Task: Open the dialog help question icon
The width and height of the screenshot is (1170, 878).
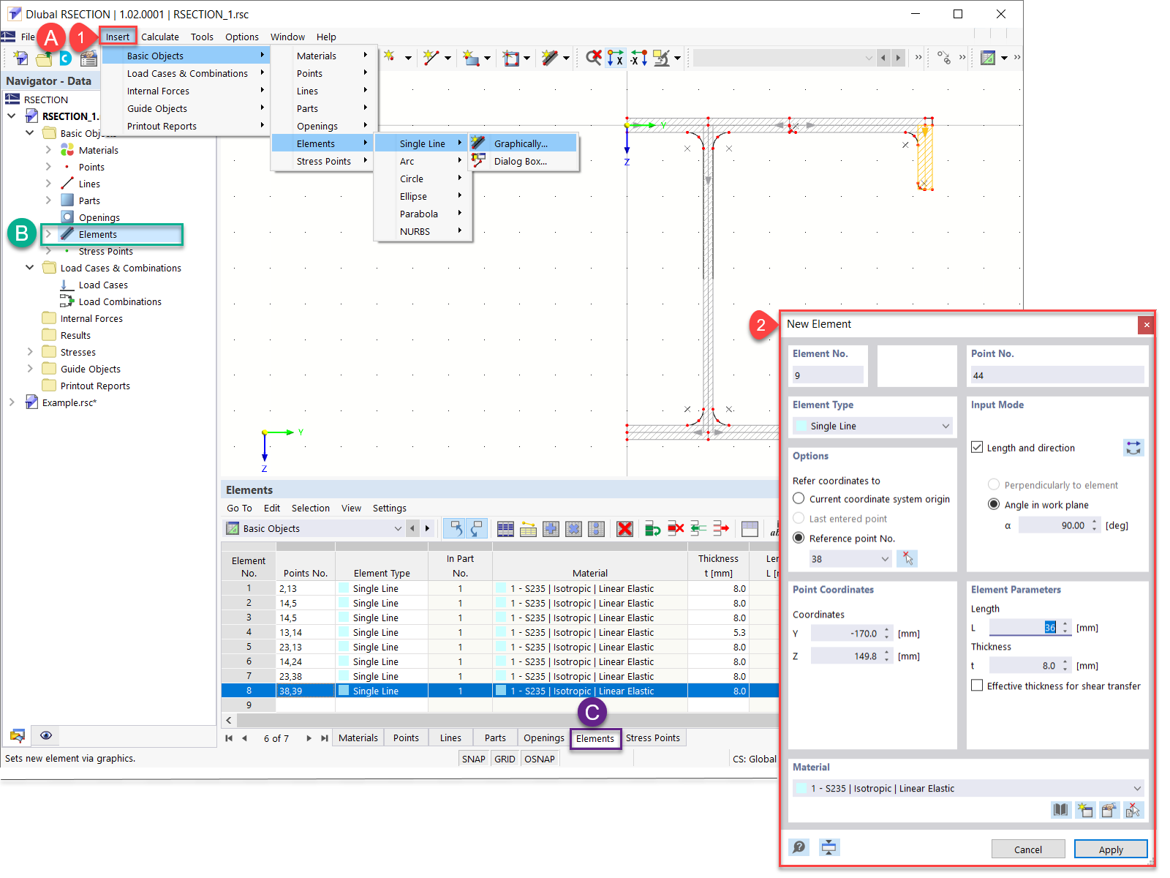Action: click(799, 847)
